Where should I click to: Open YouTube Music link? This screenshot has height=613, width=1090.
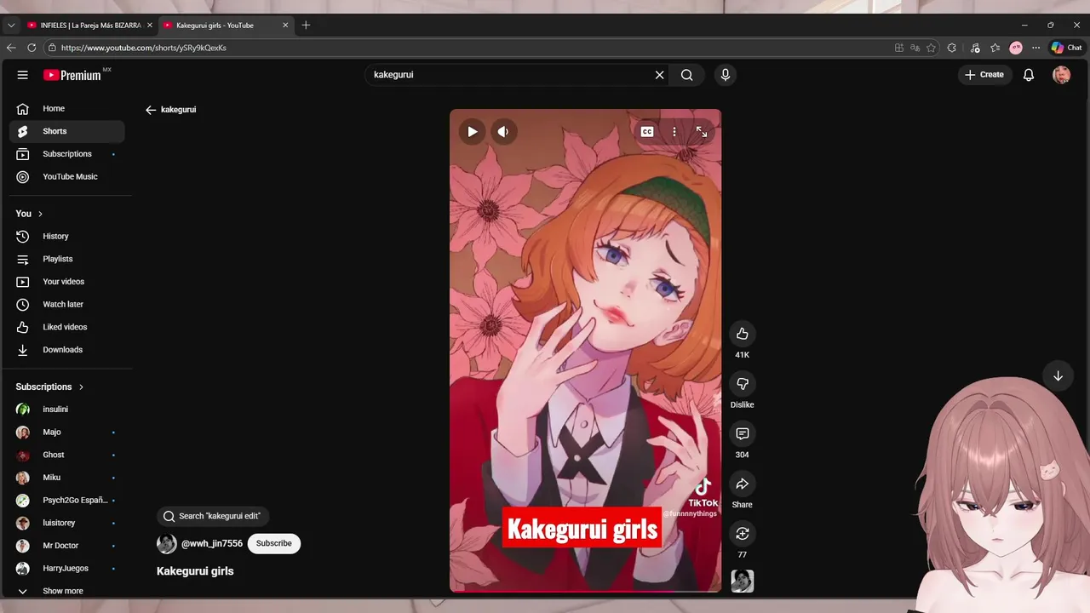[x=66, y=176]
